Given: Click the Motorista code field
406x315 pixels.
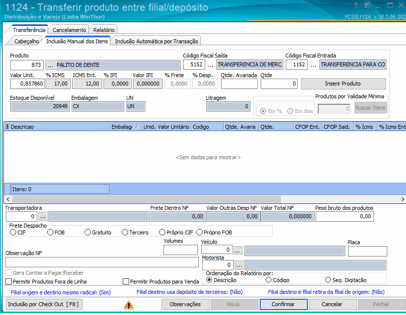Looking at the screenshot, I should (218, 265).
